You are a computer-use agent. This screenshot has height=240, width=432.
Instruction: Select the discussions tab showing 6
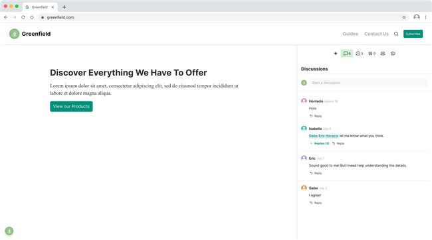tap(347, 54)
